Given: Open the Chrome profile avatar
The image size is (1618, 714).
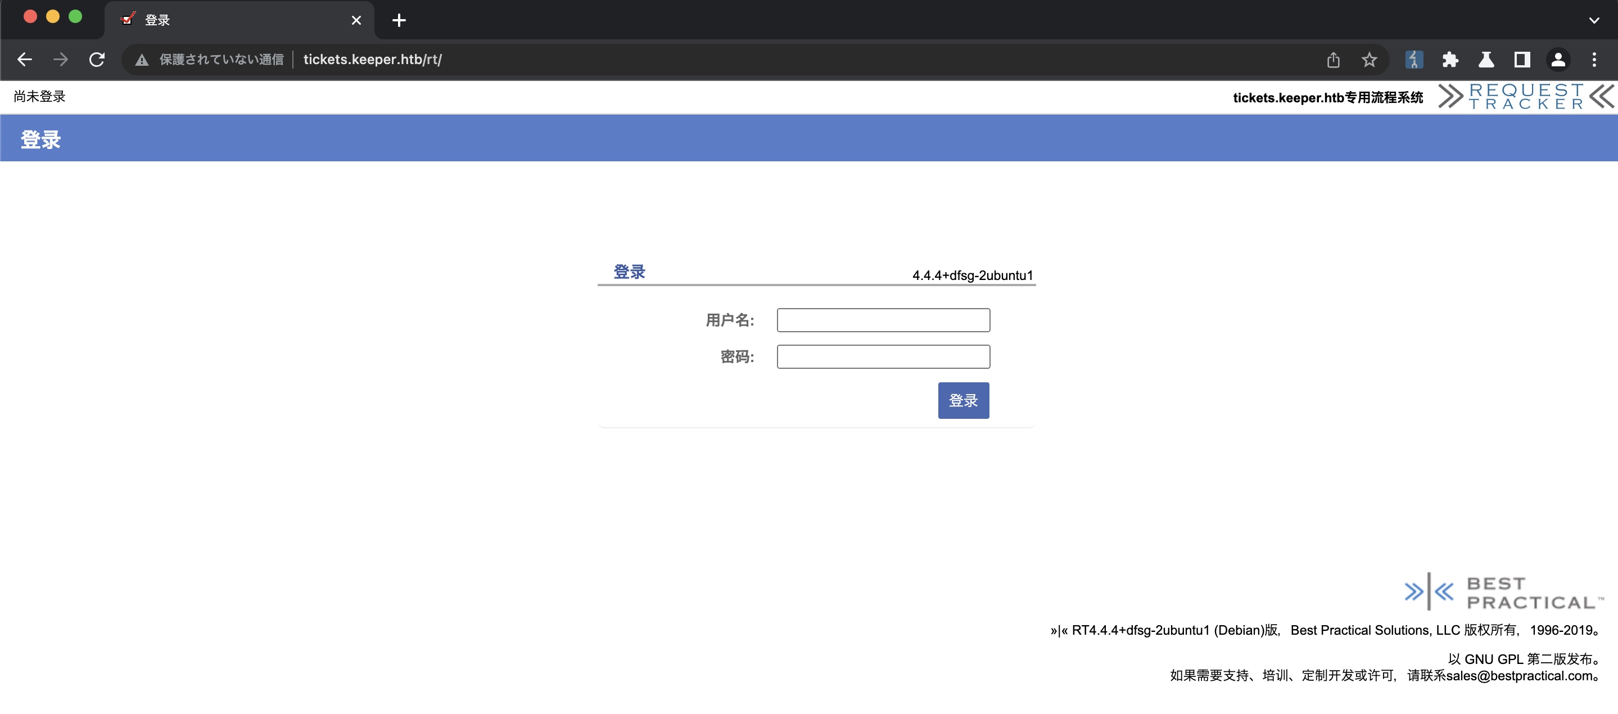Looking at the screenshot, I should [1558, 60].
